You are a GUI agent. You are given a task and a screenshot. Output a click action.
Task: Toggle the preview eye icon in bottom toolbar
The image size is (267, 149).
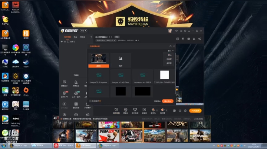click(x=180, y=111)
